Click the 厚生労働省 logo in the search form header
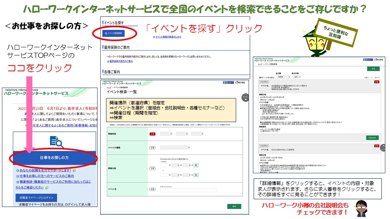390x219 pixels. [240, 83]
